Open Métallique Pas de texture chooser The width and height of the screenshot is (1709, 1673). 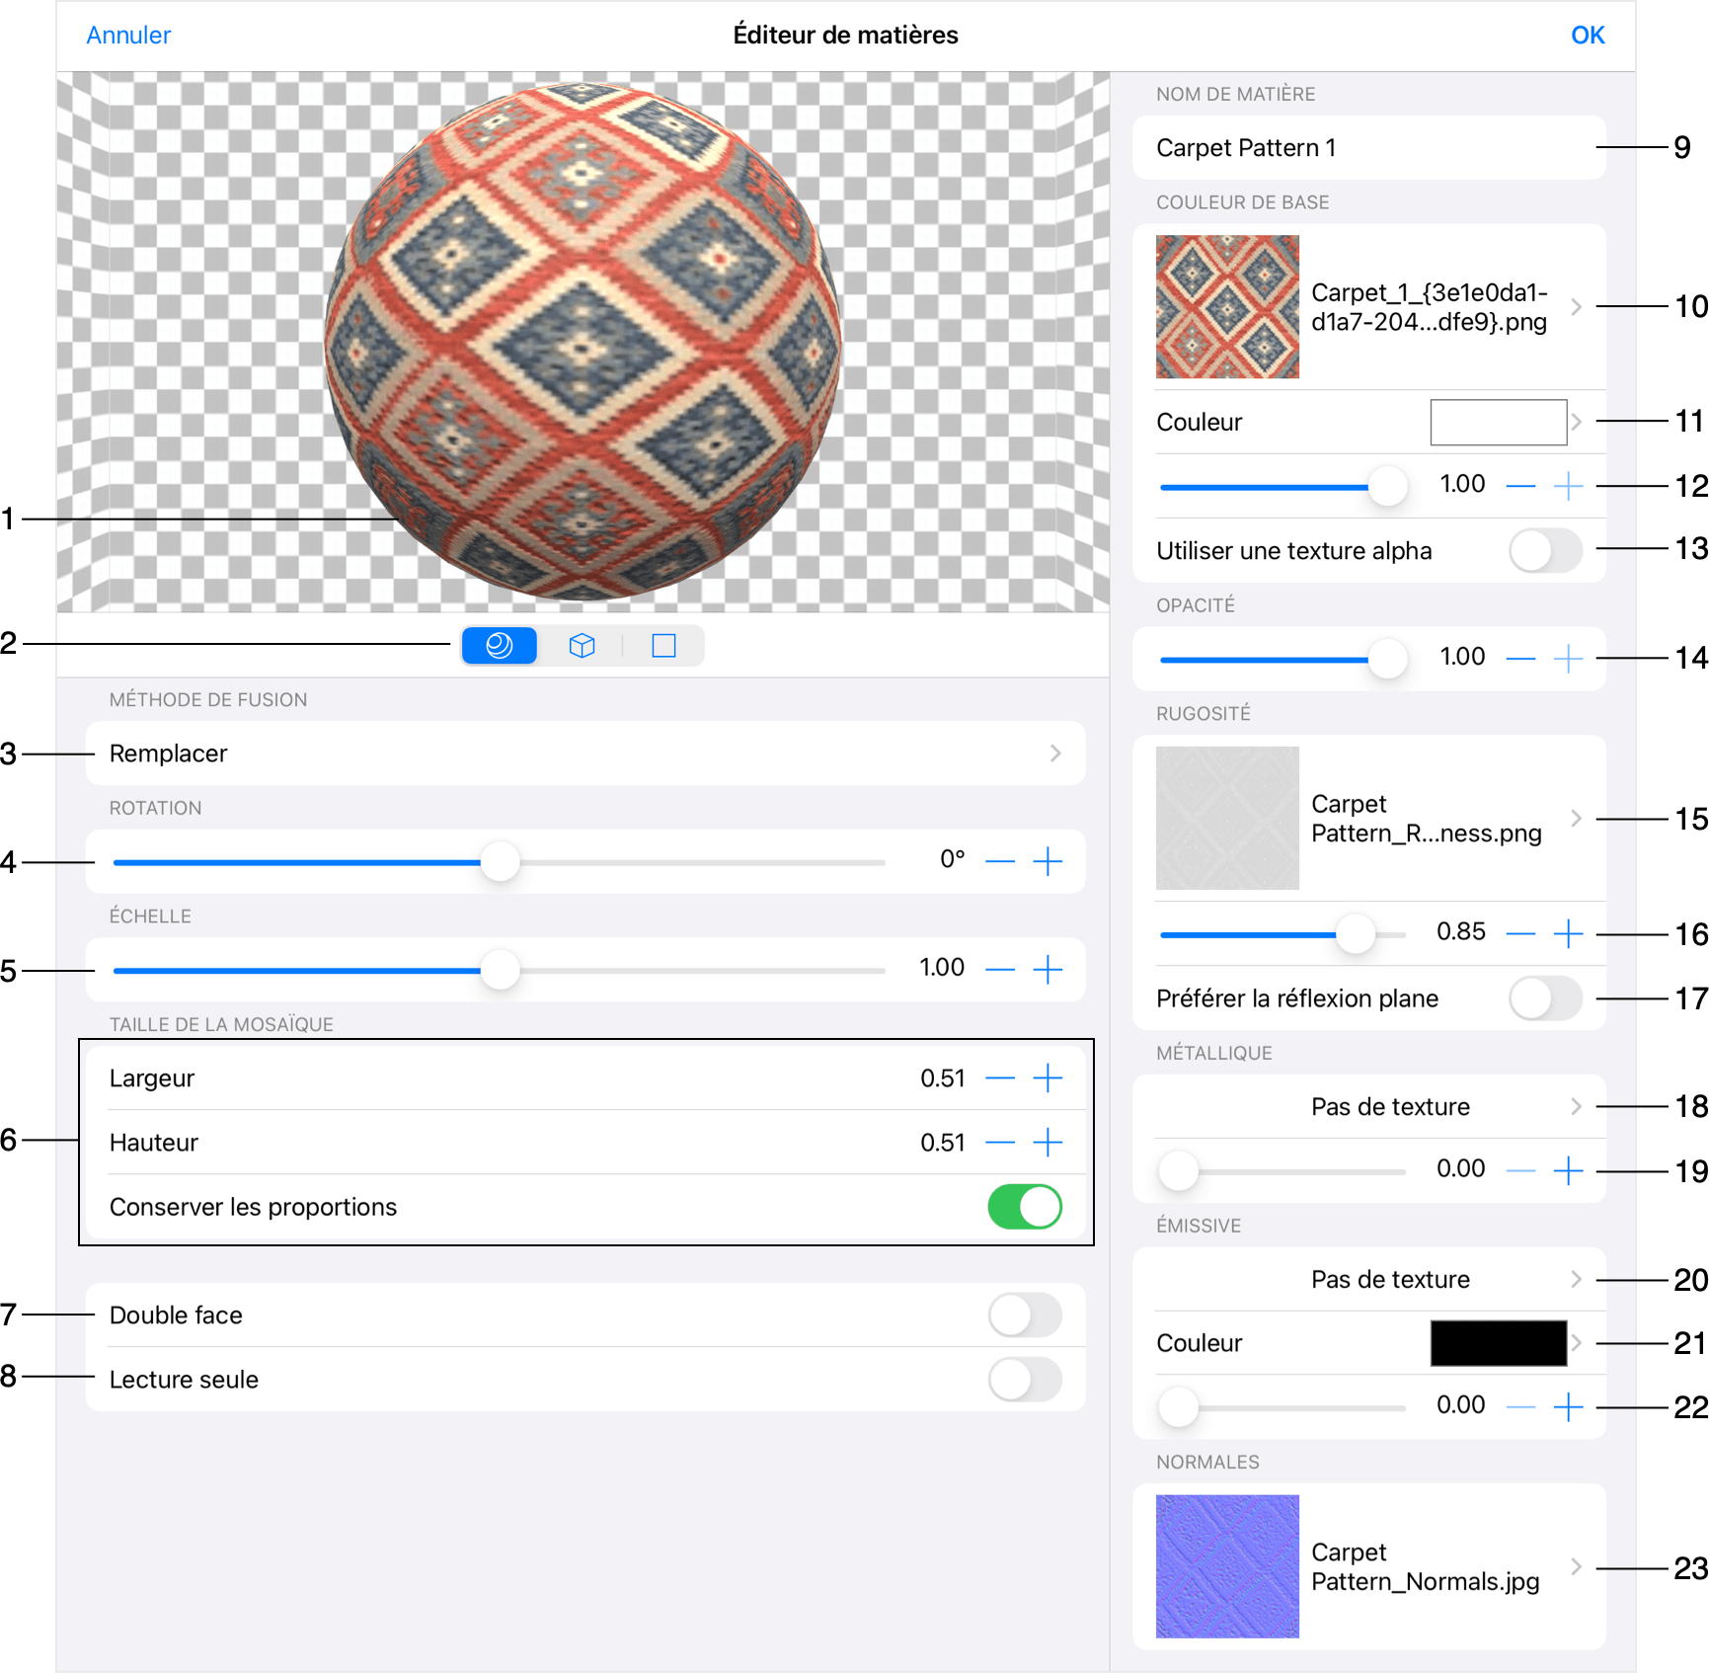click(x=1369, y=1107)
